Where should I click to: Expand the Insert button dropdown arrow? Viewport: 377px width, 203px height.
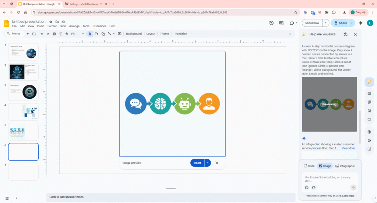208,163
